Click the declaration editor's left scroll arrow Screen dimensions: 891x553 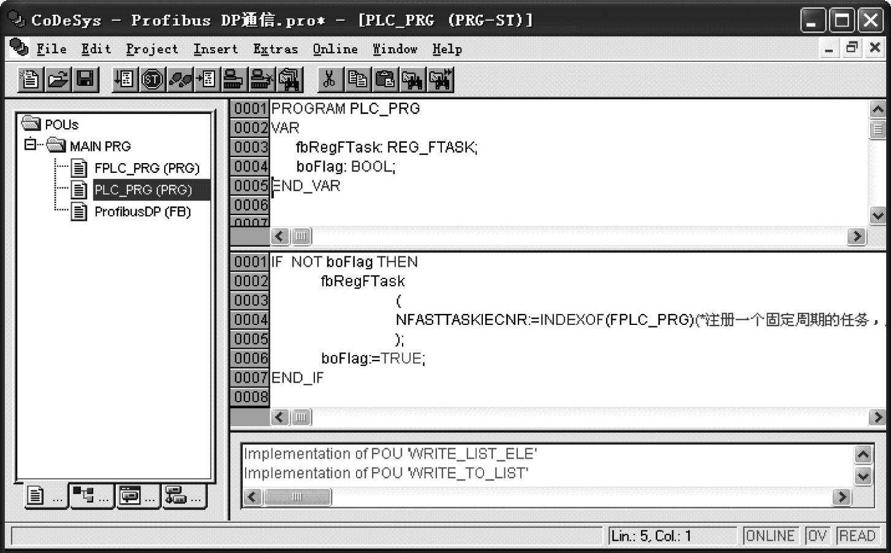click(x=280, y=236)
